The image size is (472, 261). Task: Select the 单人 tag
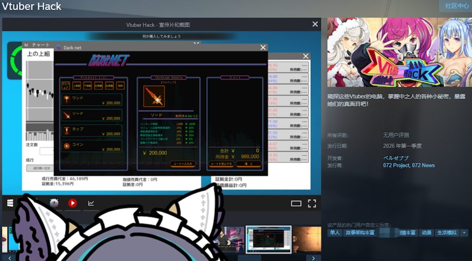pos(335,233)
